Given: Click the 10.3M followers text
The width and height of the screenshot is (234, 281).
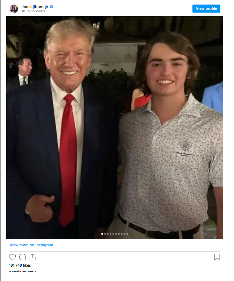Looking at the screenshot, I should pyautogui.click(x=34, y=11).
